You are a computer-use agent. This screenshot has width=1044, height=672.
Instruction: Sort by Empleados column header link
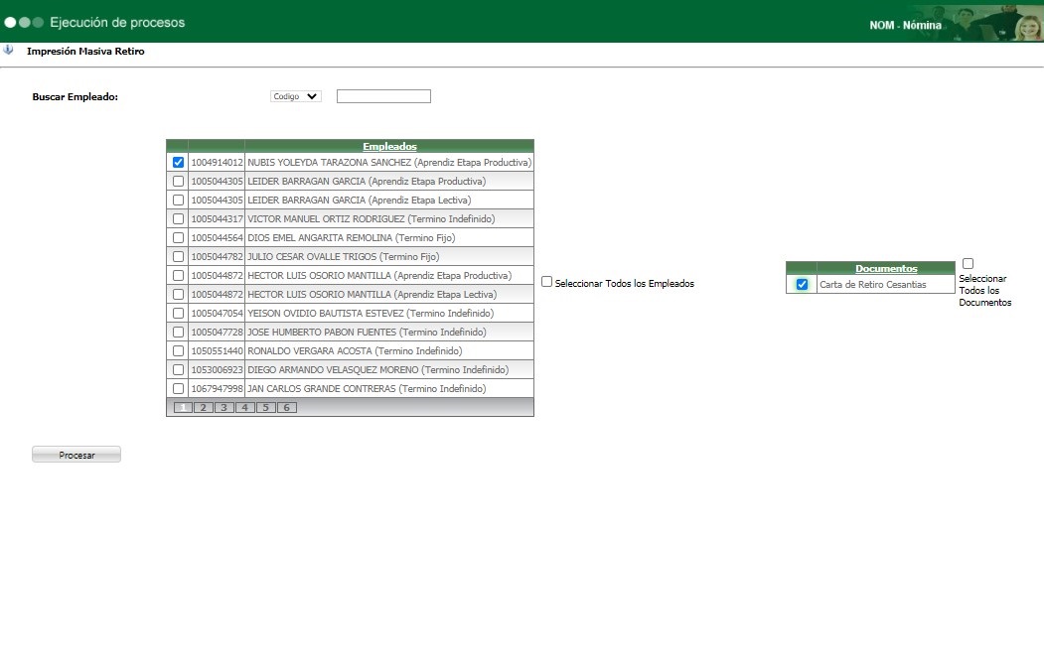(389, 146)
